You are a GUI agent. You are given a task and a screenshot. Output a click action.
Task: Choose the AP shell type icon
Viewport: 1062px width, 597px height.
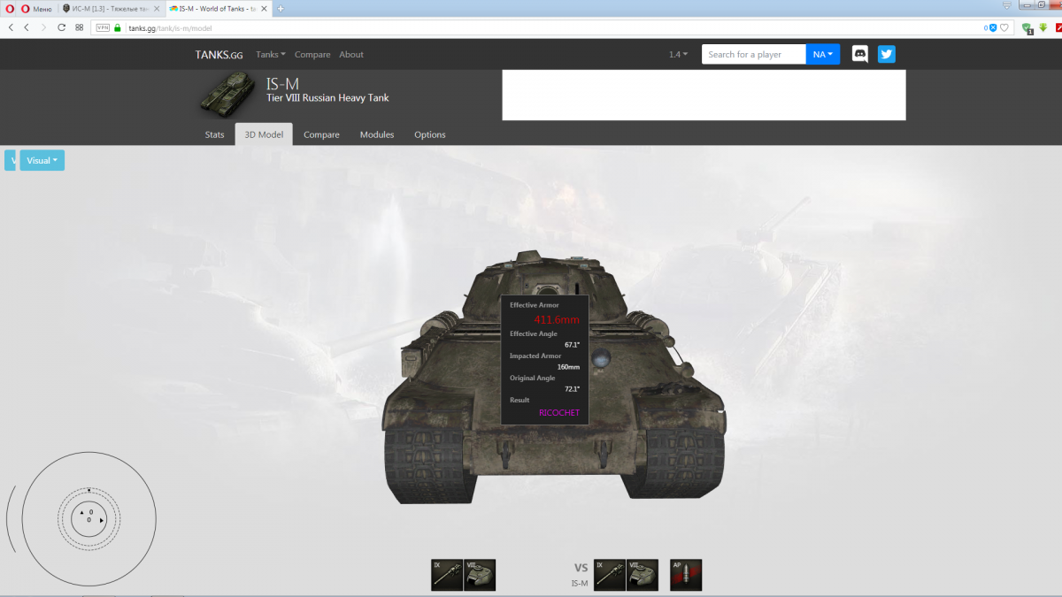click(x=686, y=575)
